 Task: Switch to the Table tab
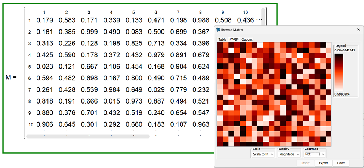(x=222, y=39)
